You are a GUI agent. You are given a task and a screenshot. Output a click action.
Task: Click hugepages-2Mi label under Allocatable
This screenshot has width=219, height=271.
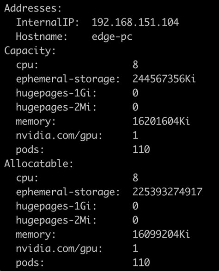[56, 221]
